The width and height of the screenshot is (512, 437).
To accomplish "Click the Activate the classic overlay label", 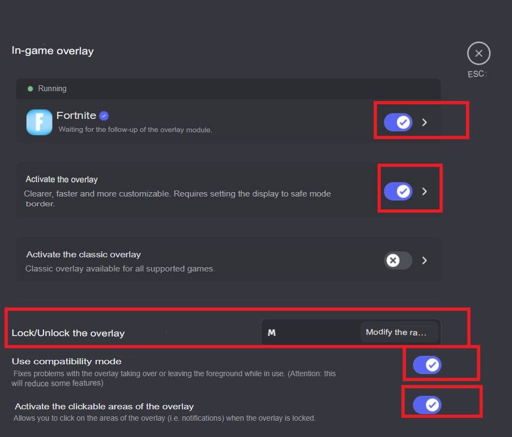I will pyautogui.click(x=83, y=255).
